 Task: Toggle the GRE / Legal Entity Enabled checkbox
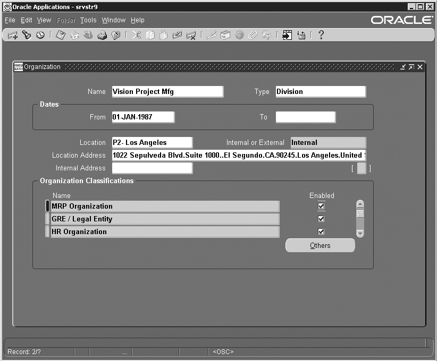click(x=321, y=219)
